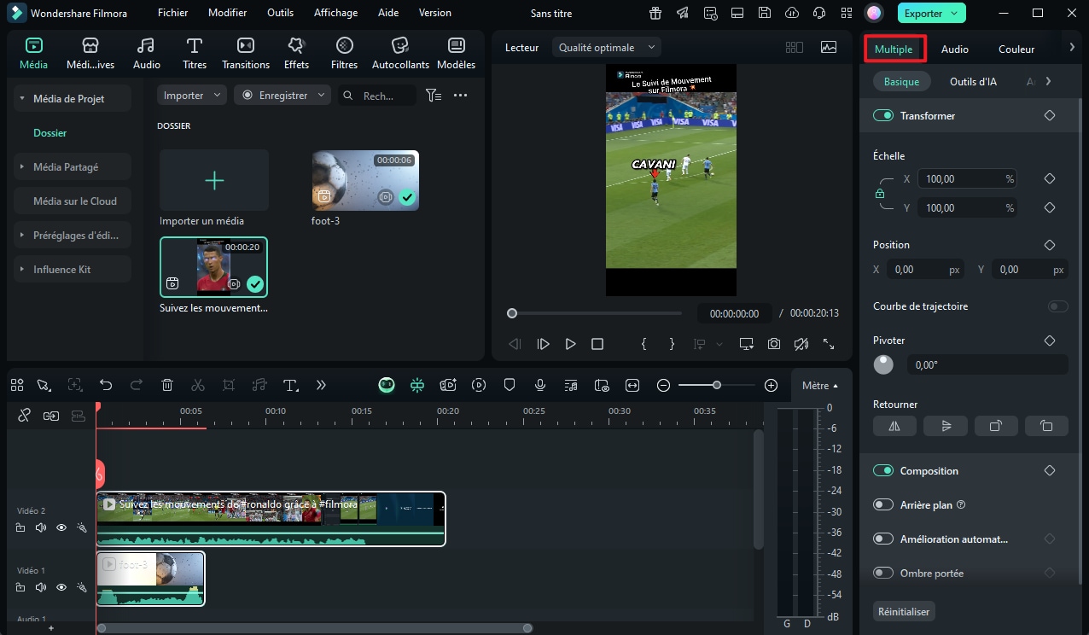Screen dimensions: 1089x635
Task: Click the scissors split icon
Action: pyautogui.click(x=198, y=385)
